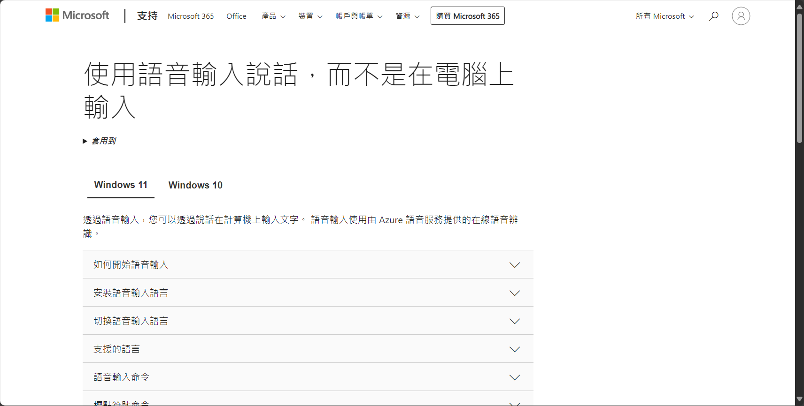Expand the 切換語音輸入語言 section
804x406 pixels.
click(308, 321)
